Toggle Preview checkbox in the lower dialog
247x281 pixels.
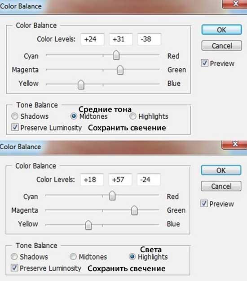pos(204,204)
